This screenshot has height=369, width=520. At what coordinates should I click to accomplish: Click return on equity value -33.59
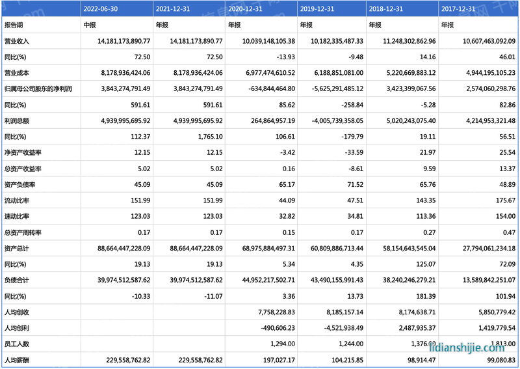click(x=354, y=152)
